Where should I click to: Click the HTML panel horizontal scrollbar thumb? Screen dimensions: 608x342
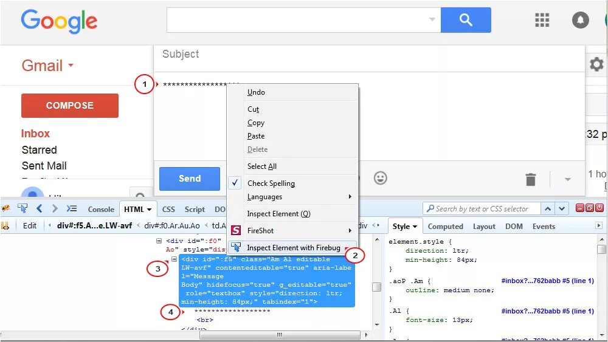click(280, 335)
